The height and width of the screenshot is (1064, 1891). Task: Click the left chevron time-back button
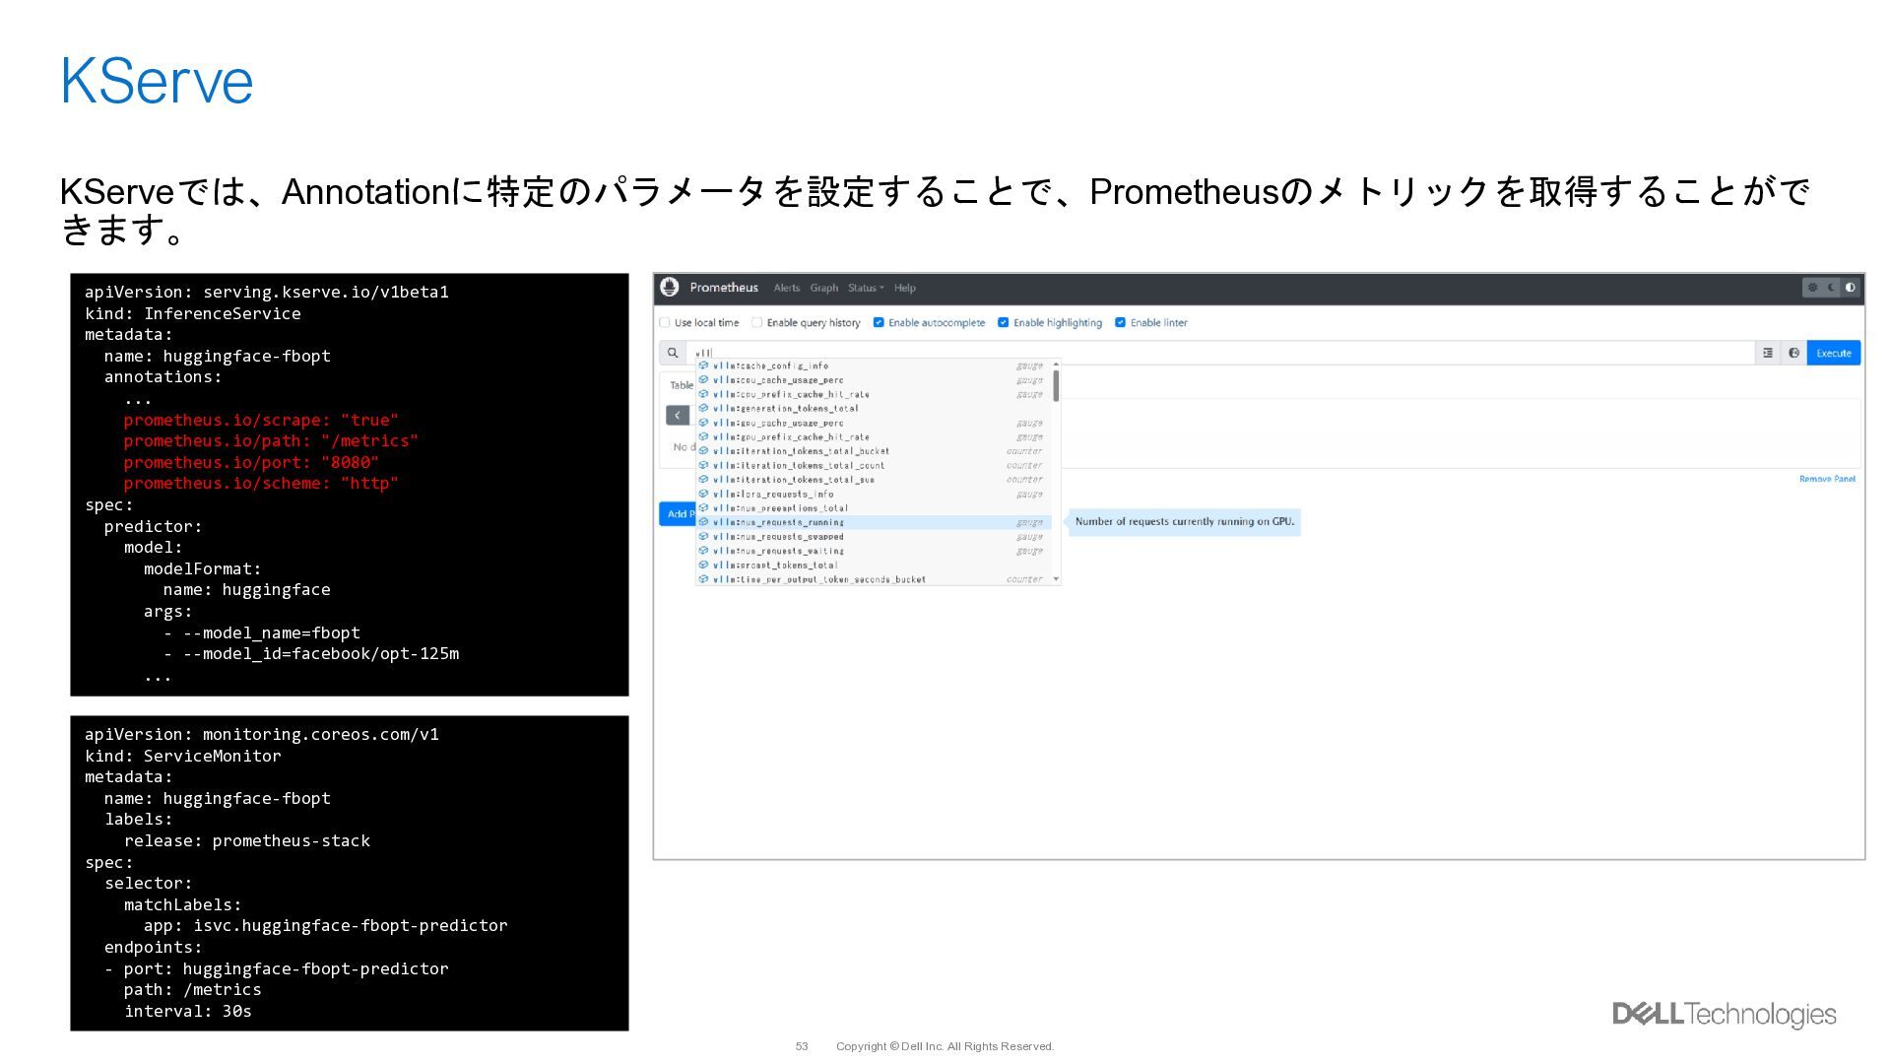(677, 416)
